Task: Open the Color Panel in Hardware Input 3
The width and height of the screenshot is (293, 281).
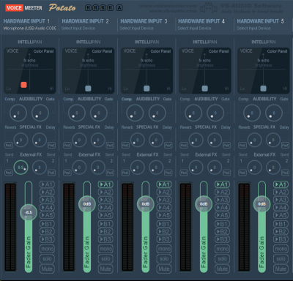Action: 160,51
